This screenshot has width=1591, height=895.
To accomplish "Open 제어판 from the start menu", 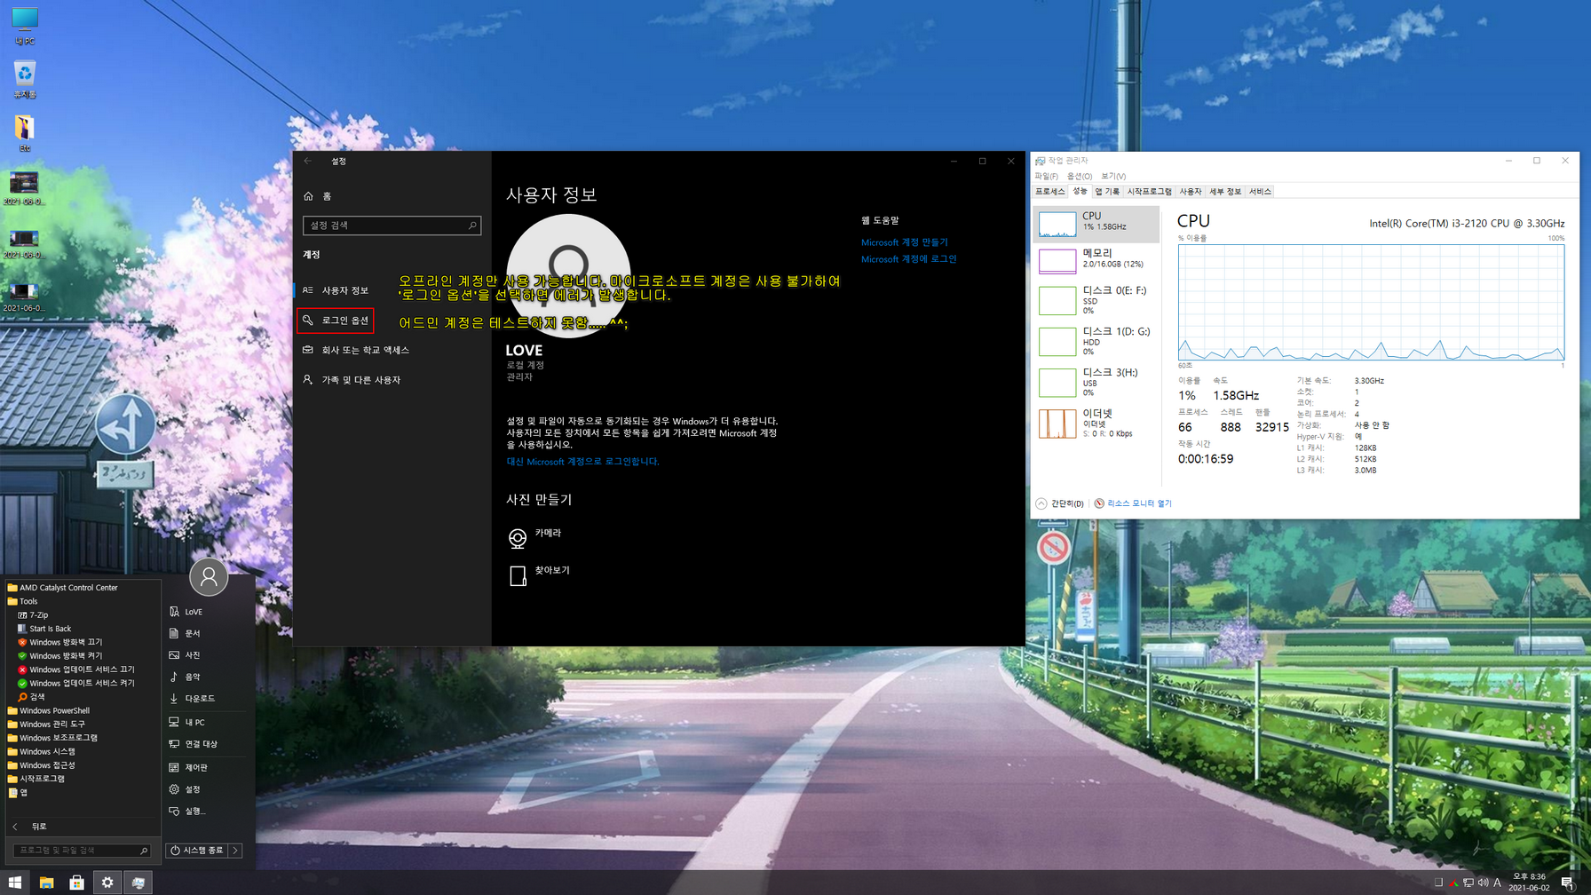I will (188, 767).
